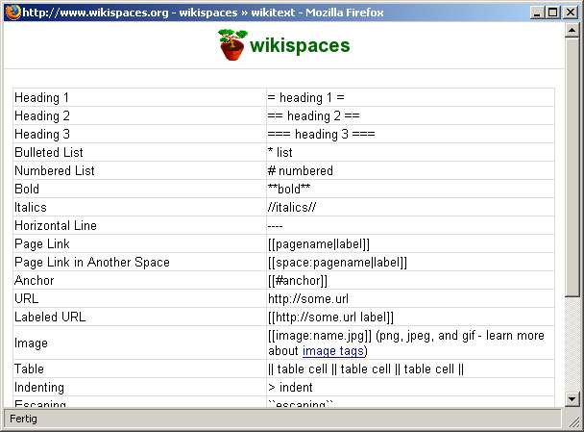Image resolution: width=584 pixels, height=432 pixels.
Task: Click the Anchor row label
Action: point(35,281)
